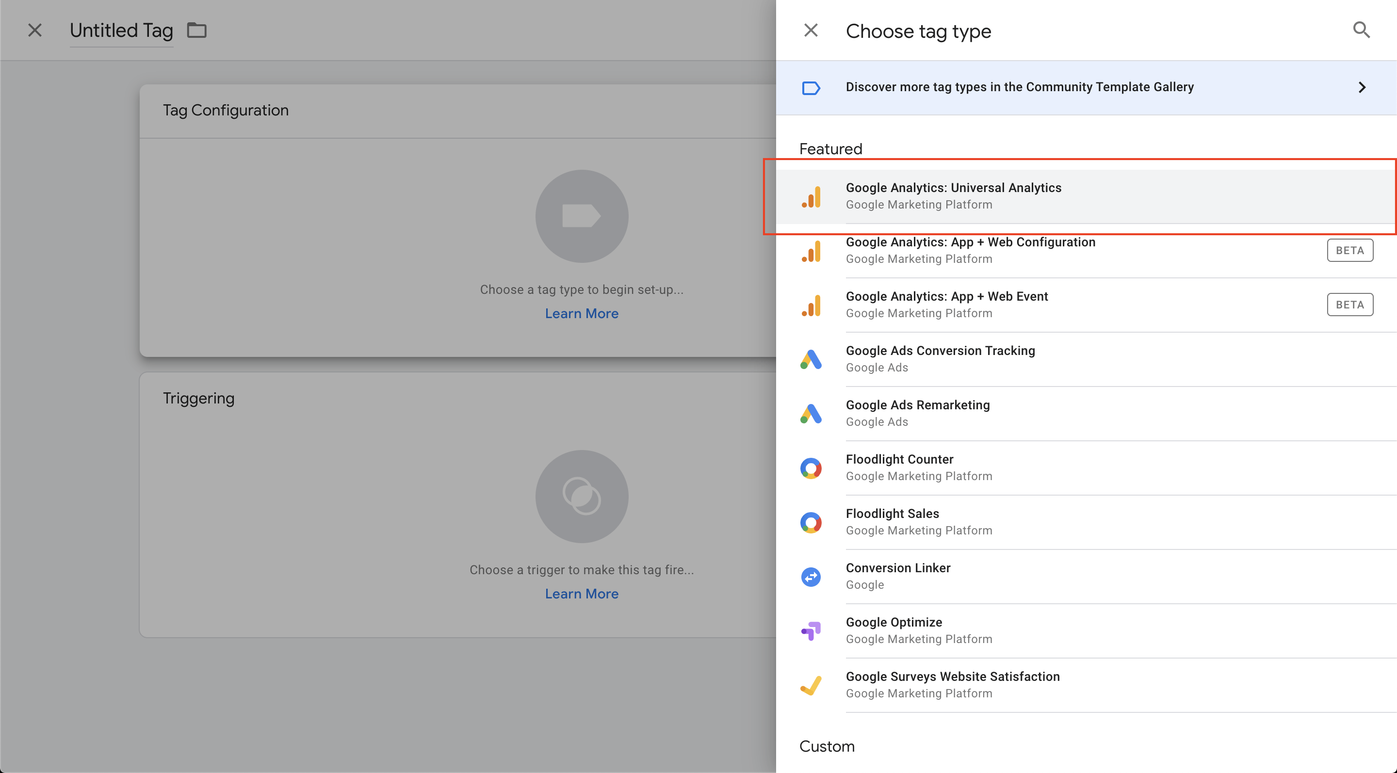Viewport: 1397px width, 773px height.
Task: Click the search icon in tag type panel
Action: click(x=1361, y=30)
